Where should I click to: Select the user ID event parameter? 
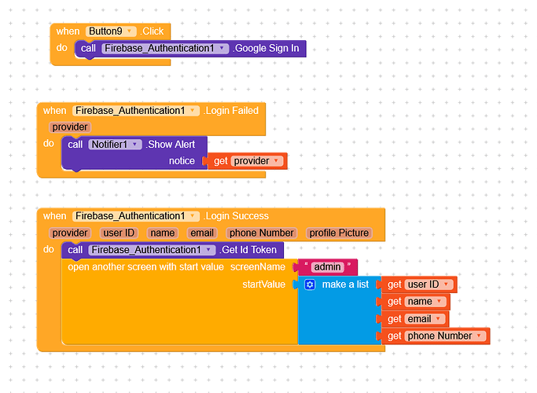pos(119,233)
